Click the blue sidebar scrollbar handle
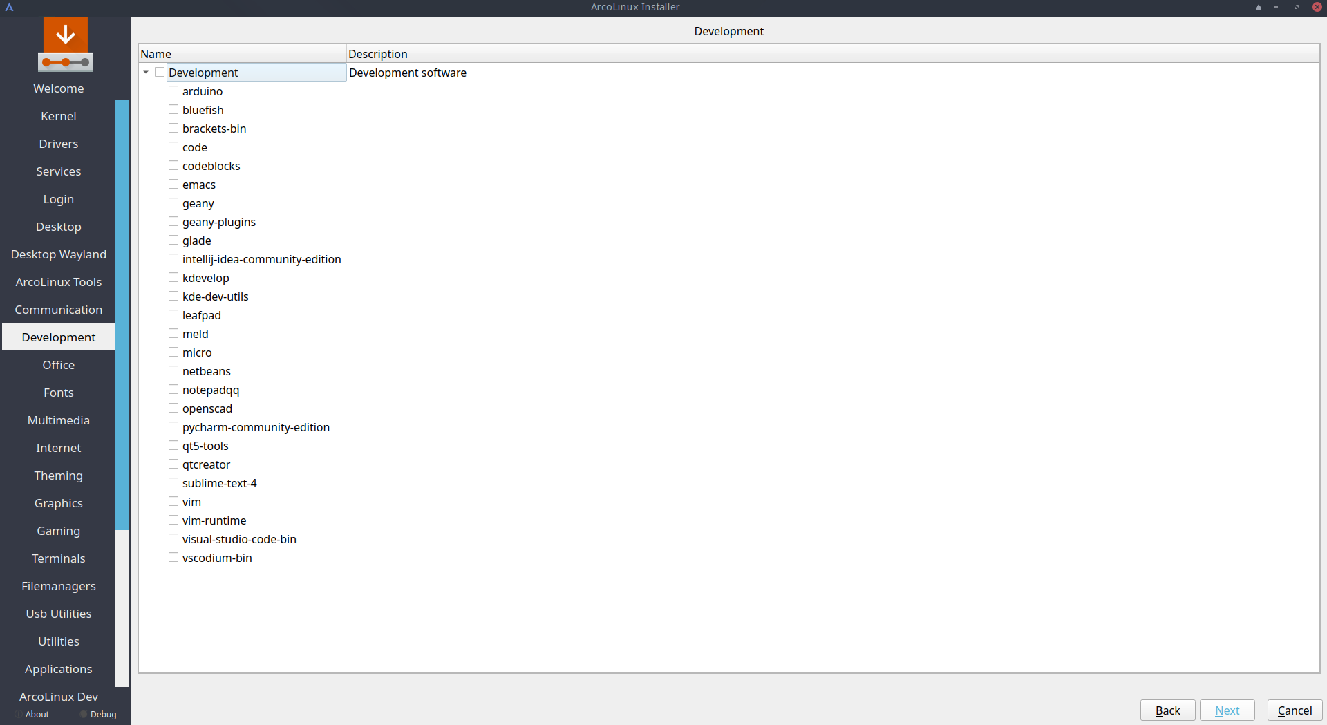Viewport: 1327px width, 725px height. (122, 315)
